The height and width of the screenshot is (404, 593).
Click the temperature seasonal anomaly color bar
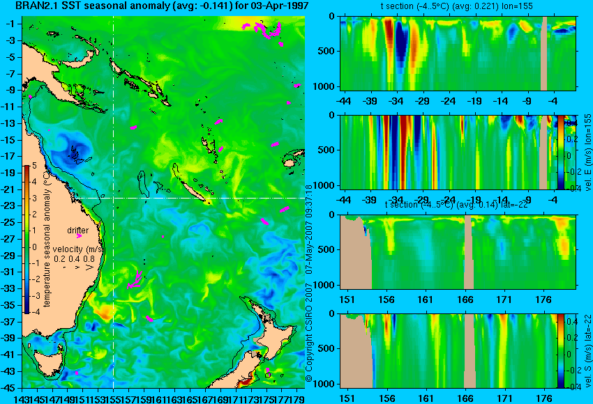27,240
